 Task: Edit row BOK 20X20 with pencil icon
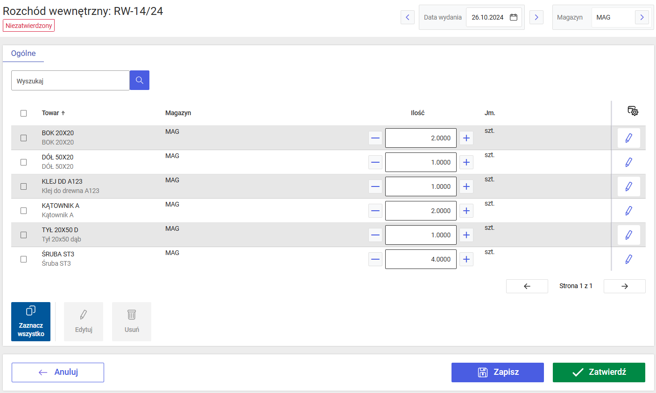point(629,138)
